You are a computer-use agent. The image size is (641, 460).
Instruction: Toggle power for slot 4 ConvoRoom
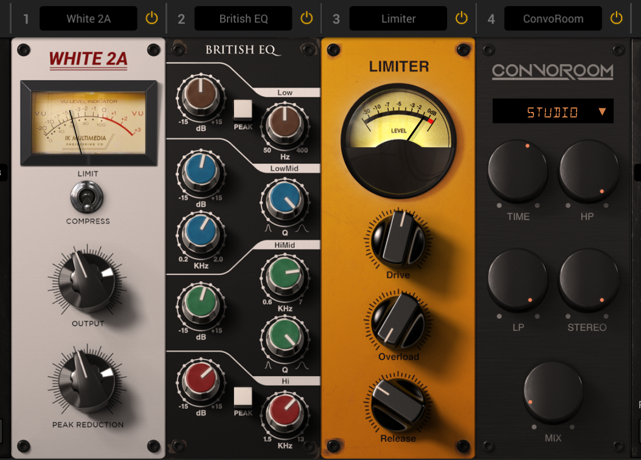[617, 18]
